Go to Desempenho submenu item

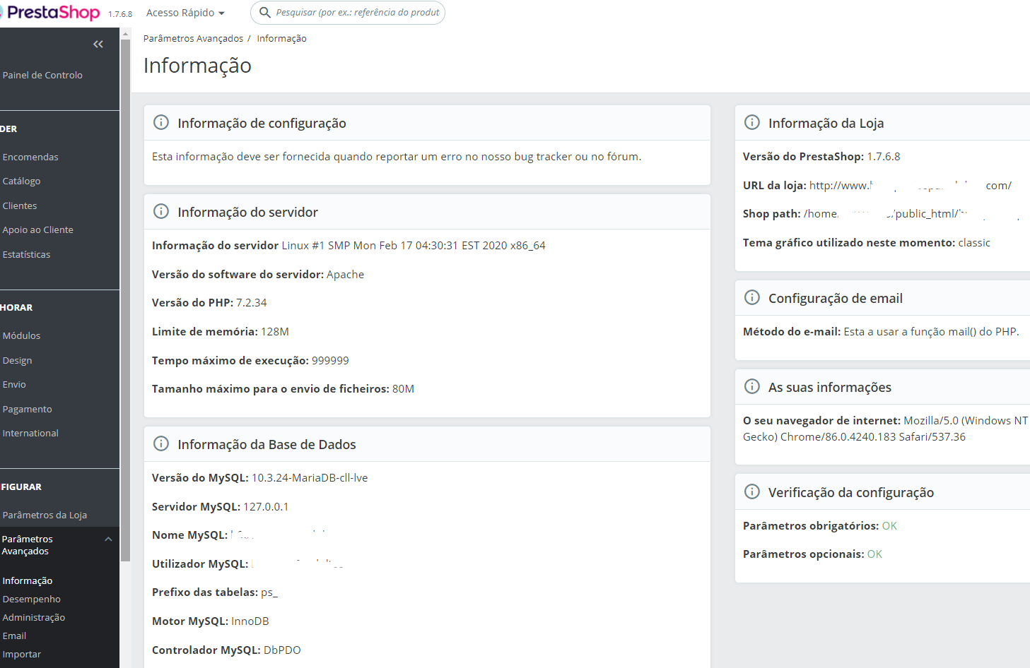(32, 599)
